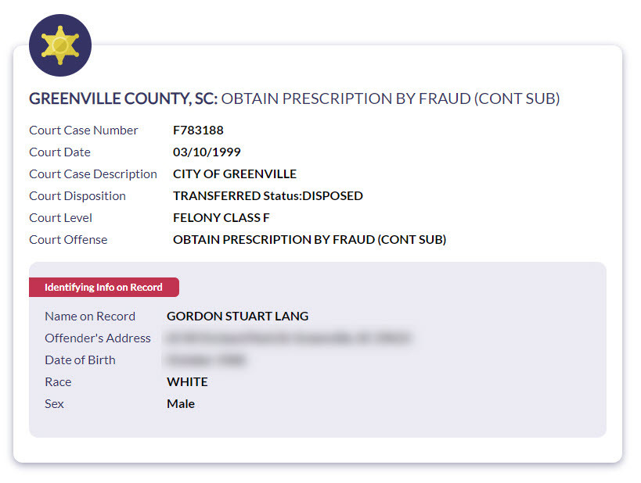
Task: Click the Court Disposition label
Action: (77, 196)
